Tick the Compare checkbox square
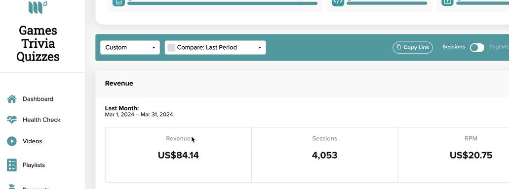 click(171, 48)
